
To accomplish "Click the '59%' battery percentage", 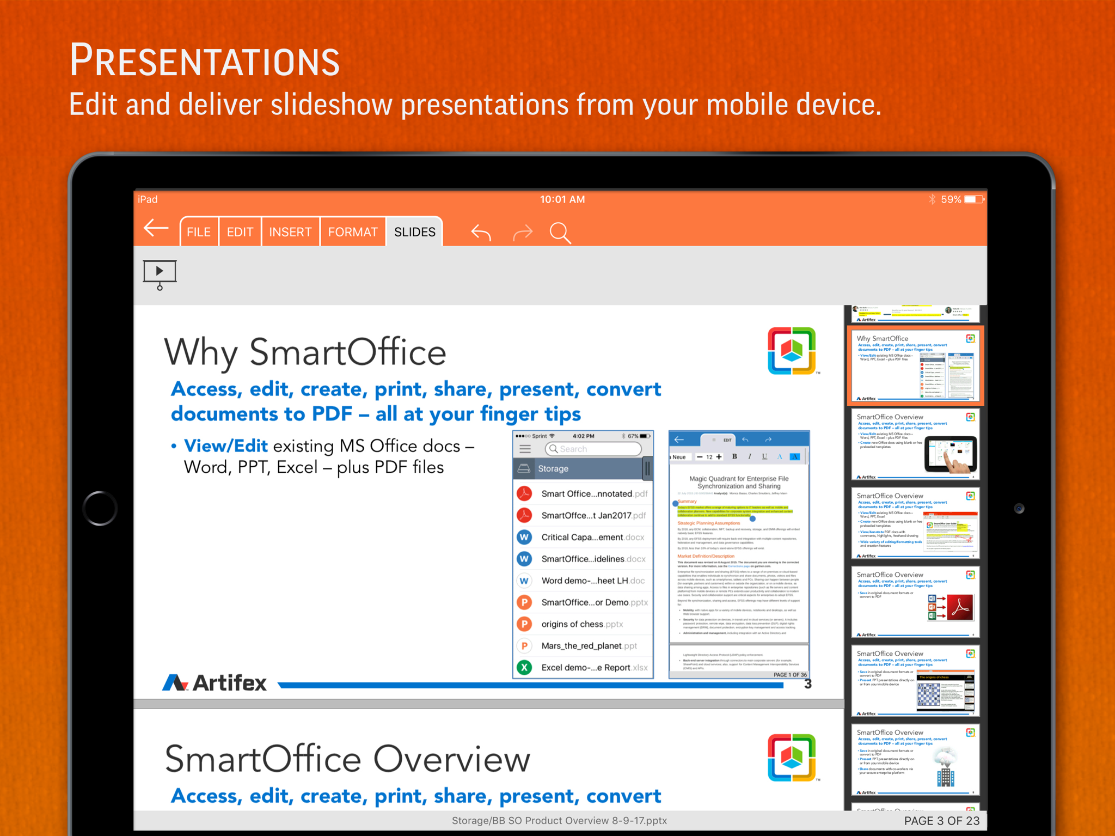I will [x=951, y=199].
